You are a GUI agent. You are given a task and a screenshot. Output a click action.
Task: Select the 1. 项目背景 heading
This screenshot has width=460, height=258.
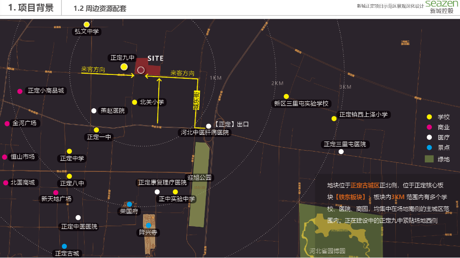point(31,8)
